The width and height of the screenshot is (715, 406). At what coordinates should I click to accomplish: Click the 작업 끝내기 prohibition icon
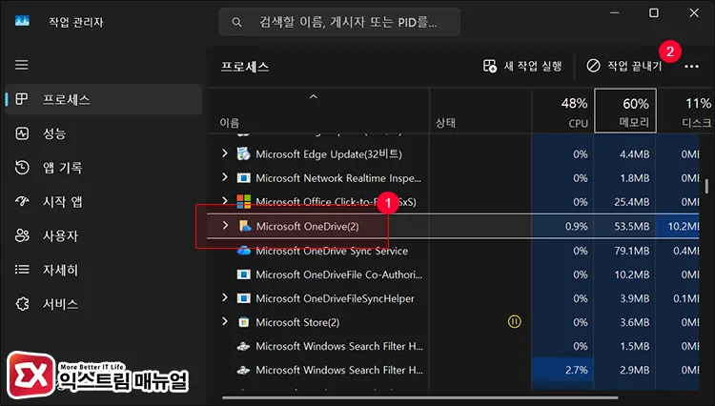point(593,66)
